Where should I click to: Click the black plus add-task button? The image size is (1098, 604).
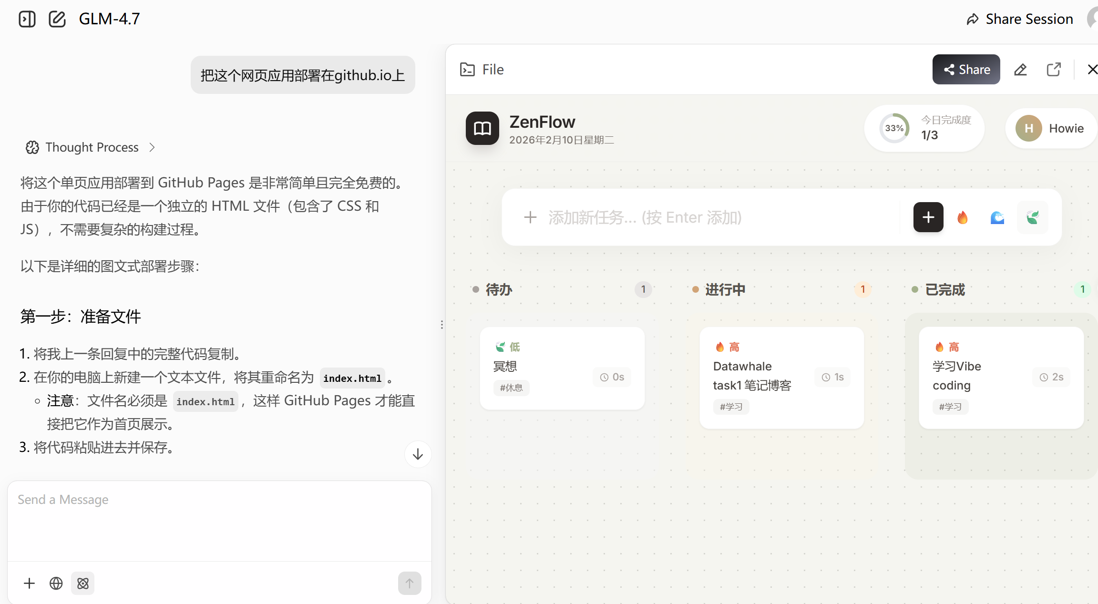click(928, 217)
